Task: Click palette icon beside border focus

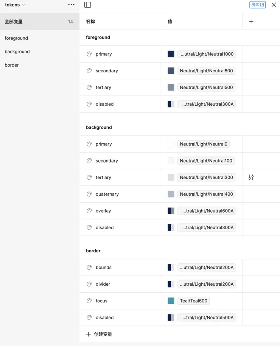Action: click(89, 301)
